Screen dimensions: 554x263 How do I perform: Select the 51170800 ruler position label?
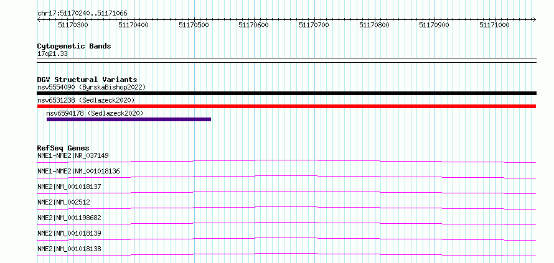[374, 25]
